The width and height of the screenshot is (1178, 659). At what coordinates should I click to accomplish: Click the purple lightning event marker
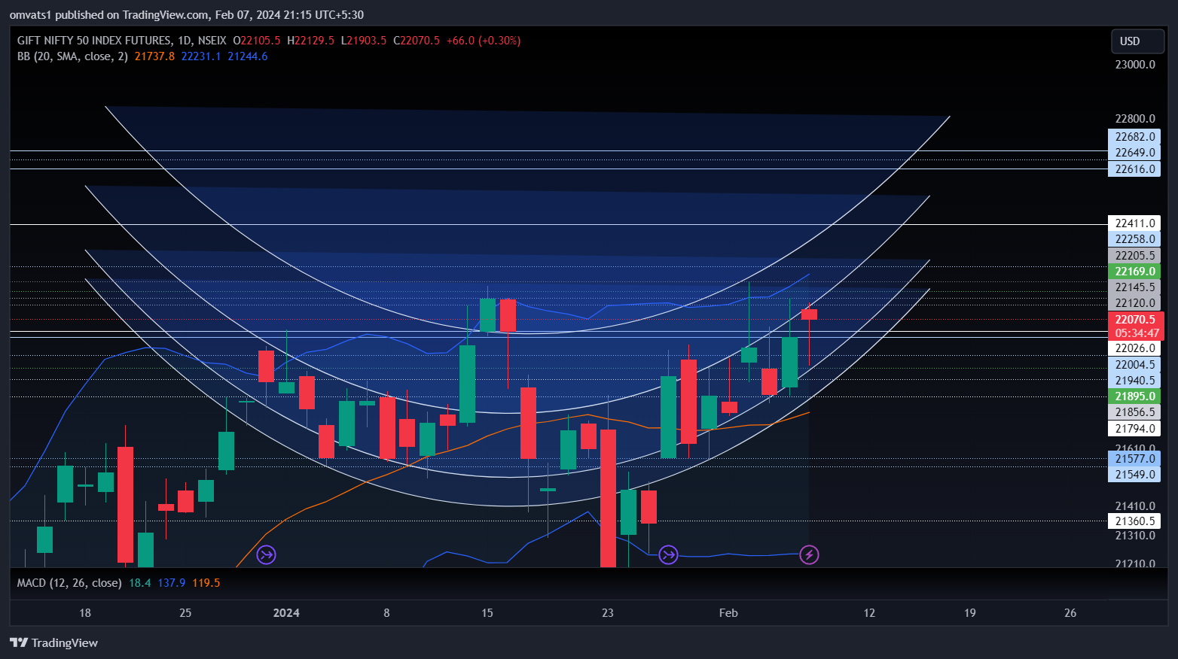(809, 555)
